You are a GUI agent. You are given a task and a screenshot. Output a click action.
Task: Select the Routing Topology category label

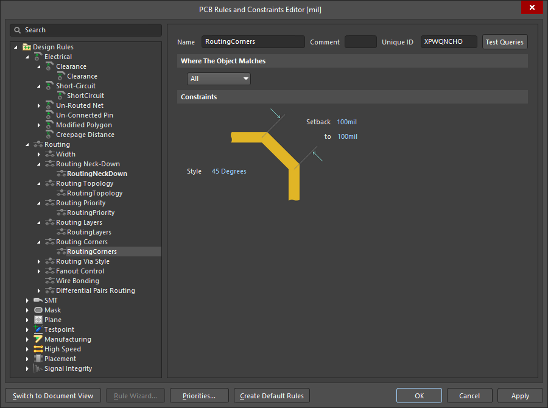[x=85, y=183]
